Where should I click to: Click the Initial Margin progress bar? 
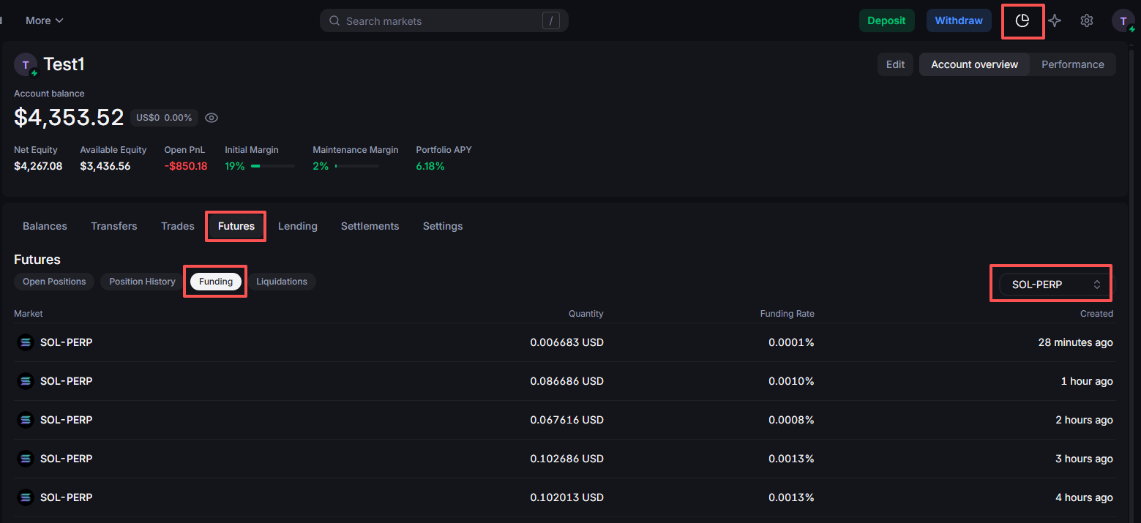click(272, 166)
